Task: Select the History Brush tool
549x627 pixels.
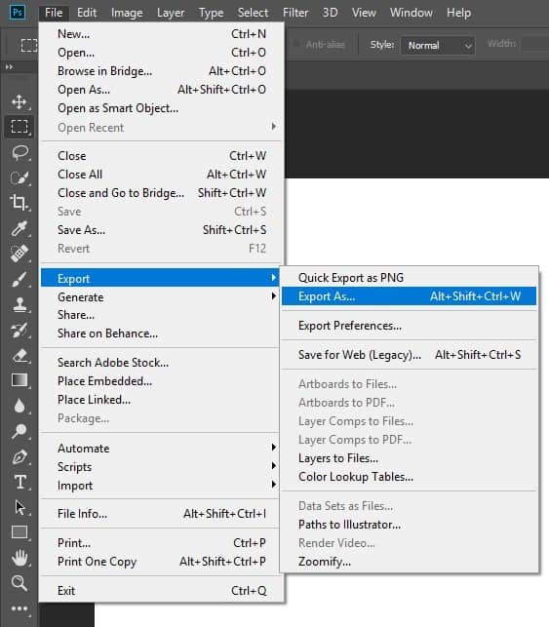Action: click(x=20, y=330)
